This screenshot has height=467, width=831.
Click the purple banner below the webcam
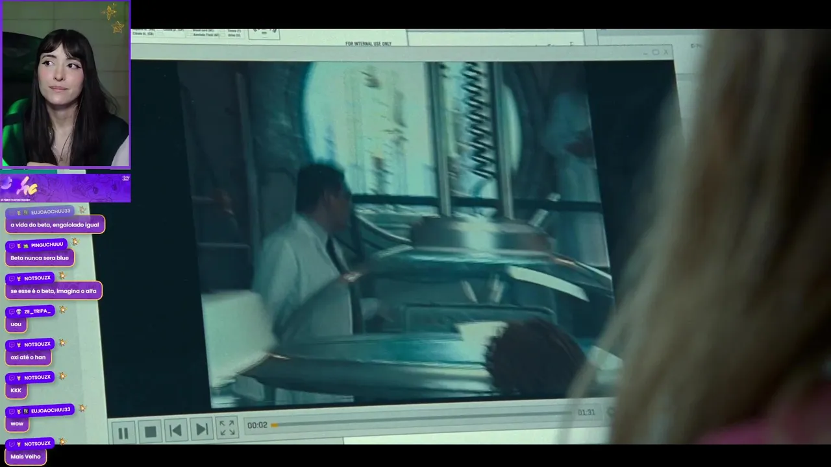pyautogui.click(x=66, y=187)
